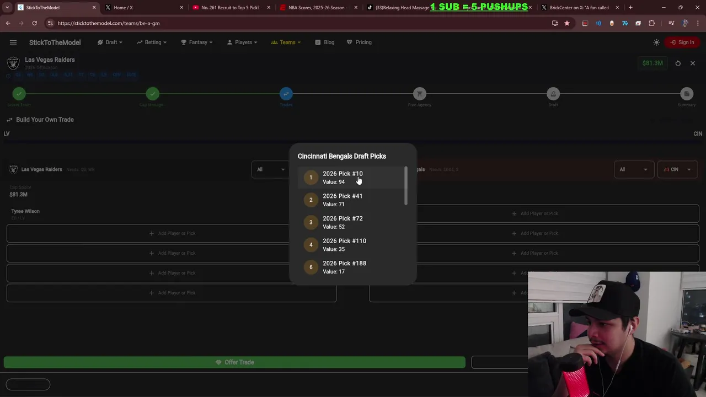Click the Offer Trade button
Image resolution: width=706 pixels, height=397 pixels.
(234, 362)
